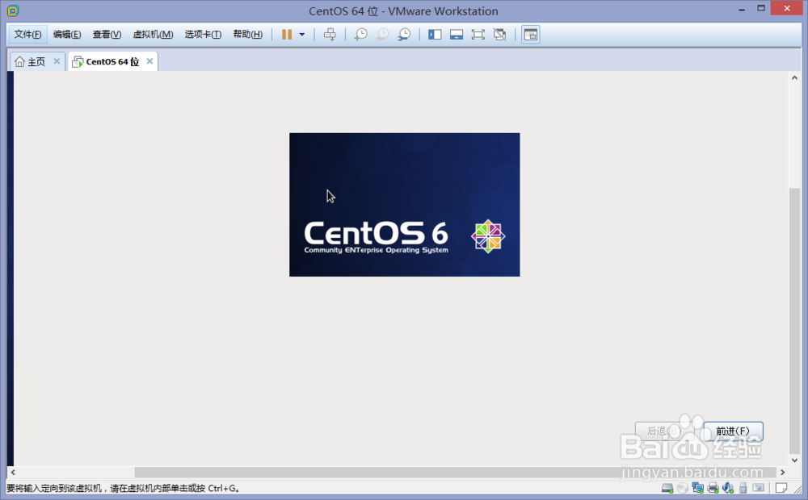This screenshot has height=500, width=808.
Task: Click the network adapter status icon
Action: click(698, 488)
